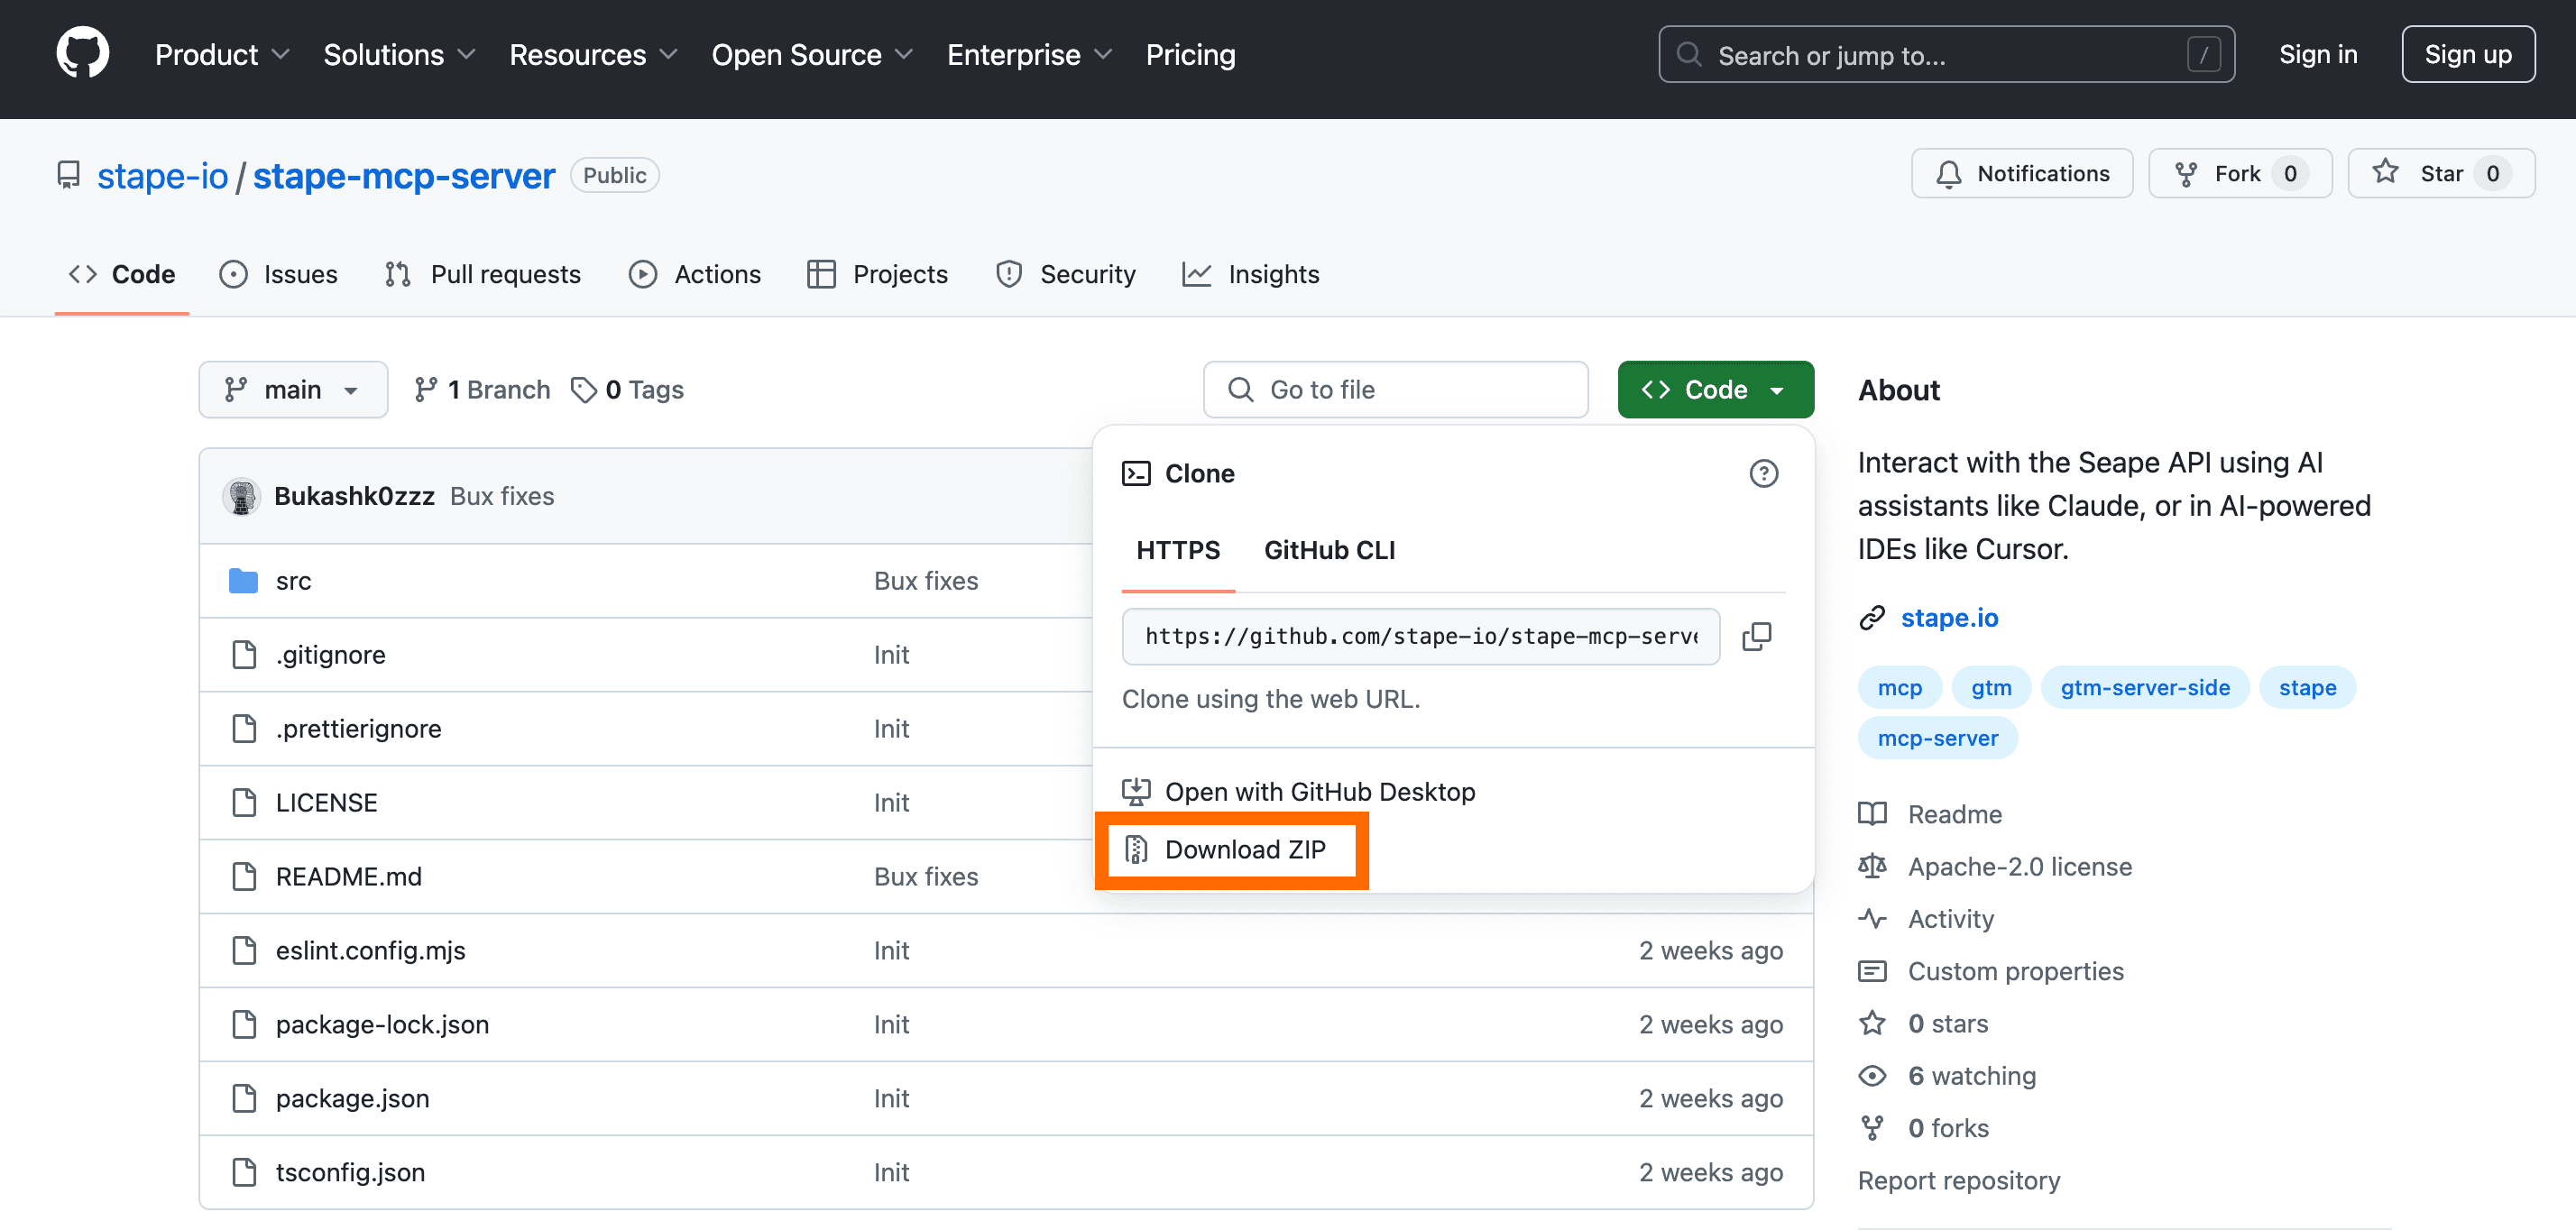The width and height of the screenshot is (2576, 1230).
Task: Open the Pricing page
Action: pos(1190,55)
